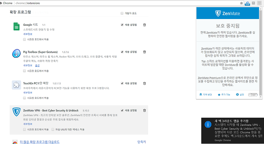Click the ZenMate popup scrollbar down arrow
This screenshot has height=144, width=264.
(261, 97)
